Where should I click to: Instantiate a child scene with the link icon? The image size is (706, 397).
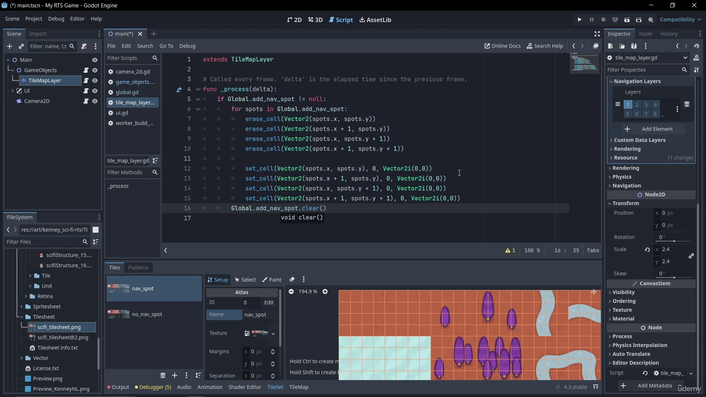point(21,46)
